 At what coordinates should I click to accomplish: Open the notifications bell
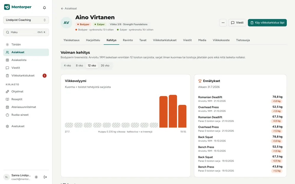(45, 8)
